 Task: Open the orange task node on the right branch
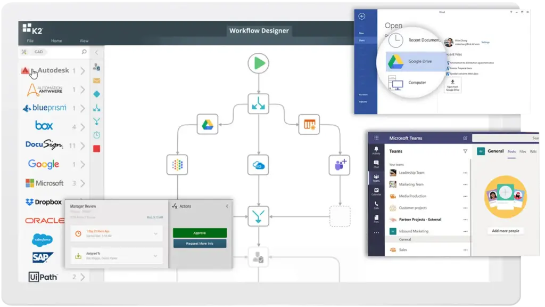pos(310,124)
